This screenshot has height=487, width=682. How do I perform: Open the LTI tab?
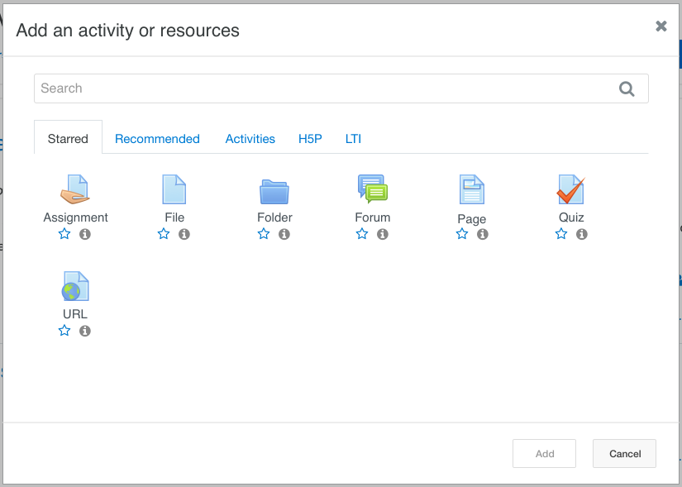[x=353, y=139]
